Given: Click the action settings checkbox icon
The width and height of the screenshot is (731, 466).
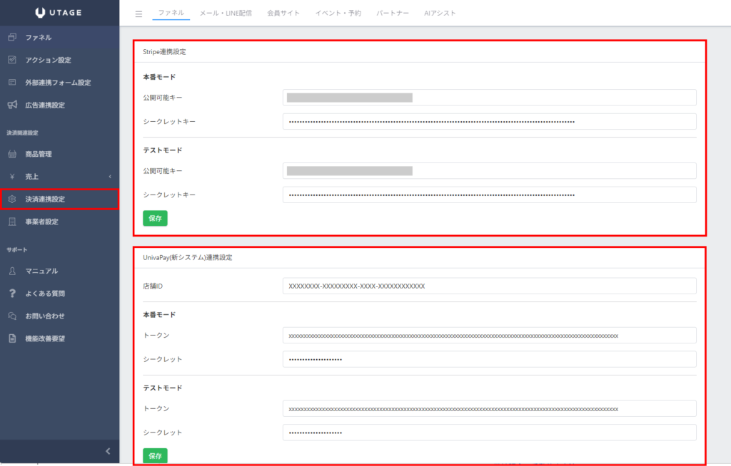Looking at the screenshot, I should (12, 60).
